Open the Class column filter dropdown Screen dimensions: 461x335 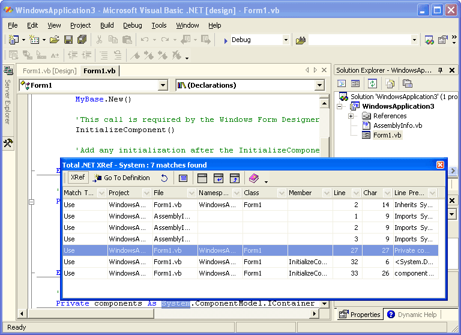pos(282,193)
